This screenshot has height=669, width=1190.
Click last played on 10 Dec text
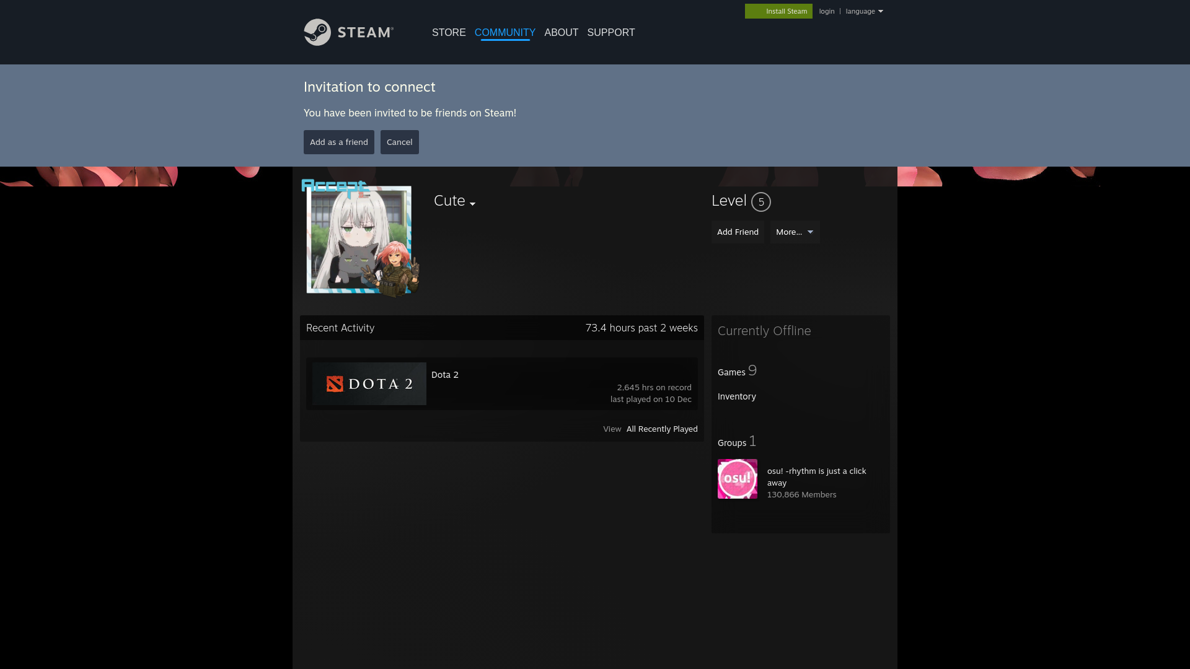pyautogui.click(x=651, y=399)
